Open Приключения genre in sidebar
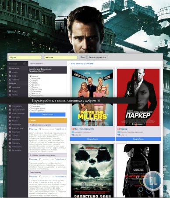170x198 pixels. [x=18, y=110]
